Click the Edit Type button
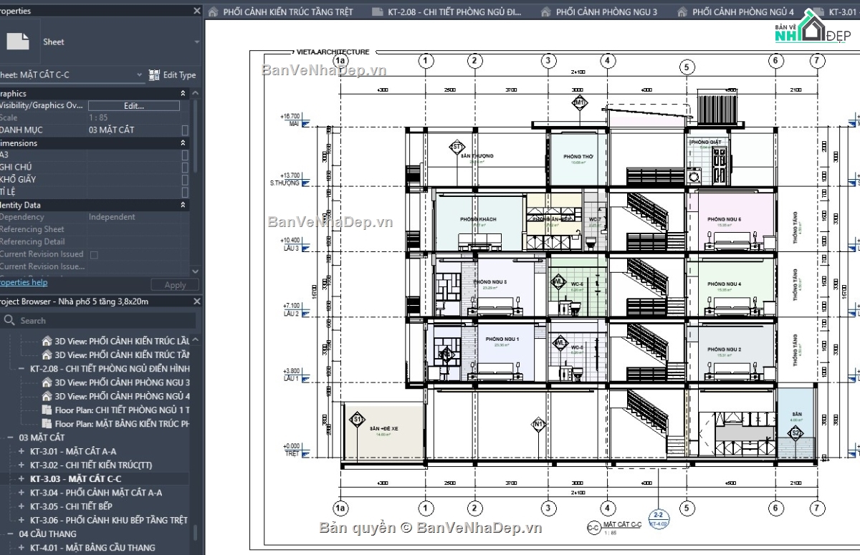The height and width of the screenshot is (555, 860). click(x=172, y=74)
